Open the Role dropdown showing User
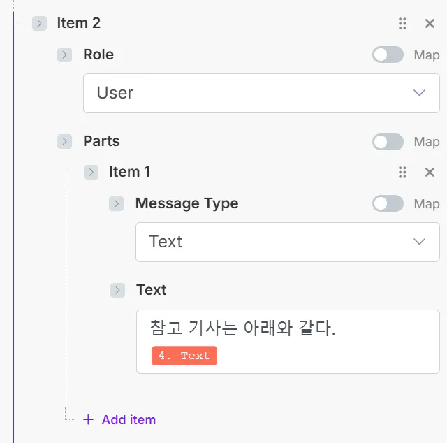Screen dimensions: 447x443 point(261,93)
